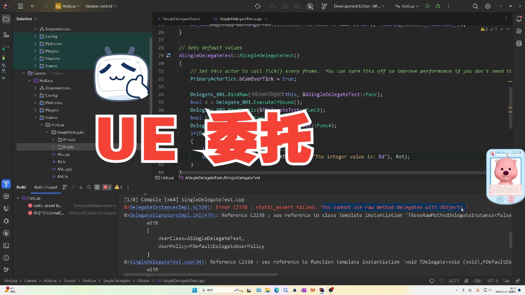Open DelegateInstancesImpl.h(320) error link
Viewport: 525px width, 295px height.
pyautogui.click(x=170, y=207)
